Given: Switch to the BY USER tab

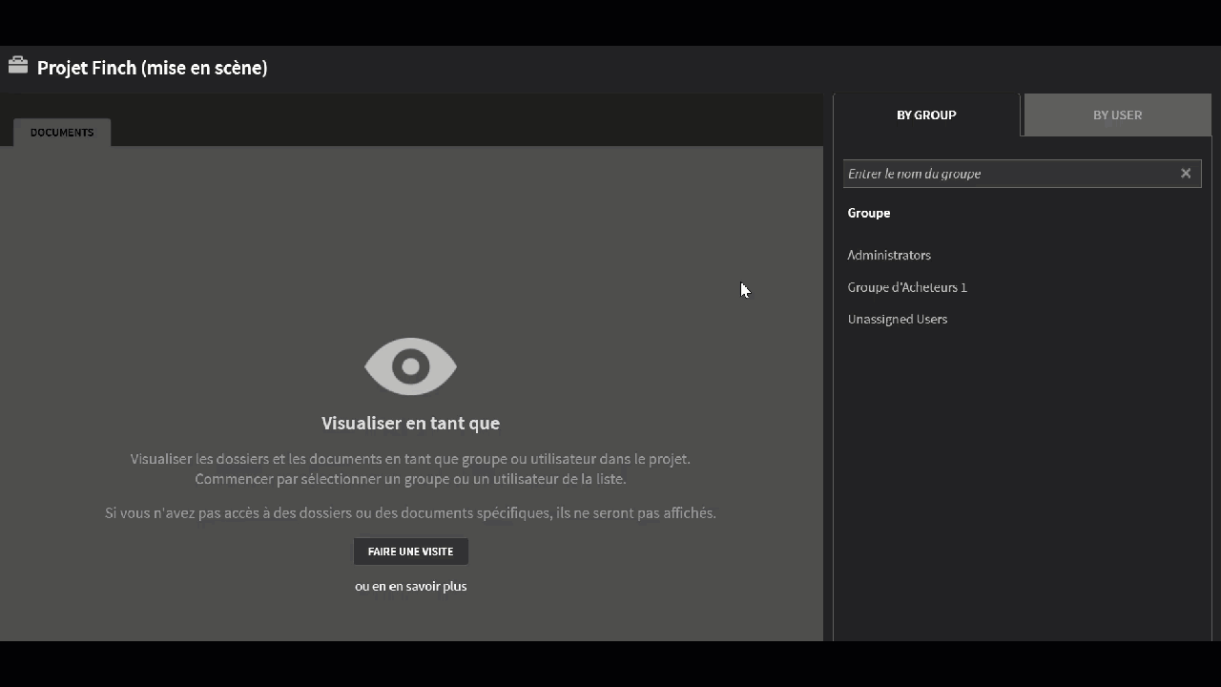Looking at the screenshot, I should click(x=1117, y=114).
